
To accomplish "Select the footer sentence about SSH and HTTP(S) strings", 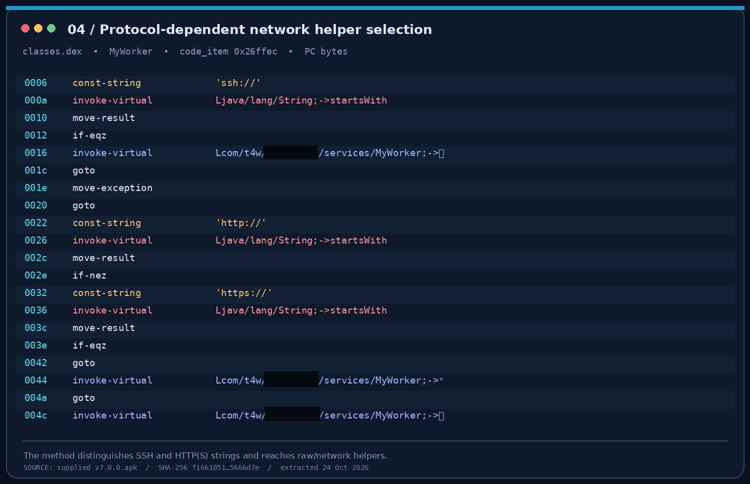I will [x=205, y=455].
